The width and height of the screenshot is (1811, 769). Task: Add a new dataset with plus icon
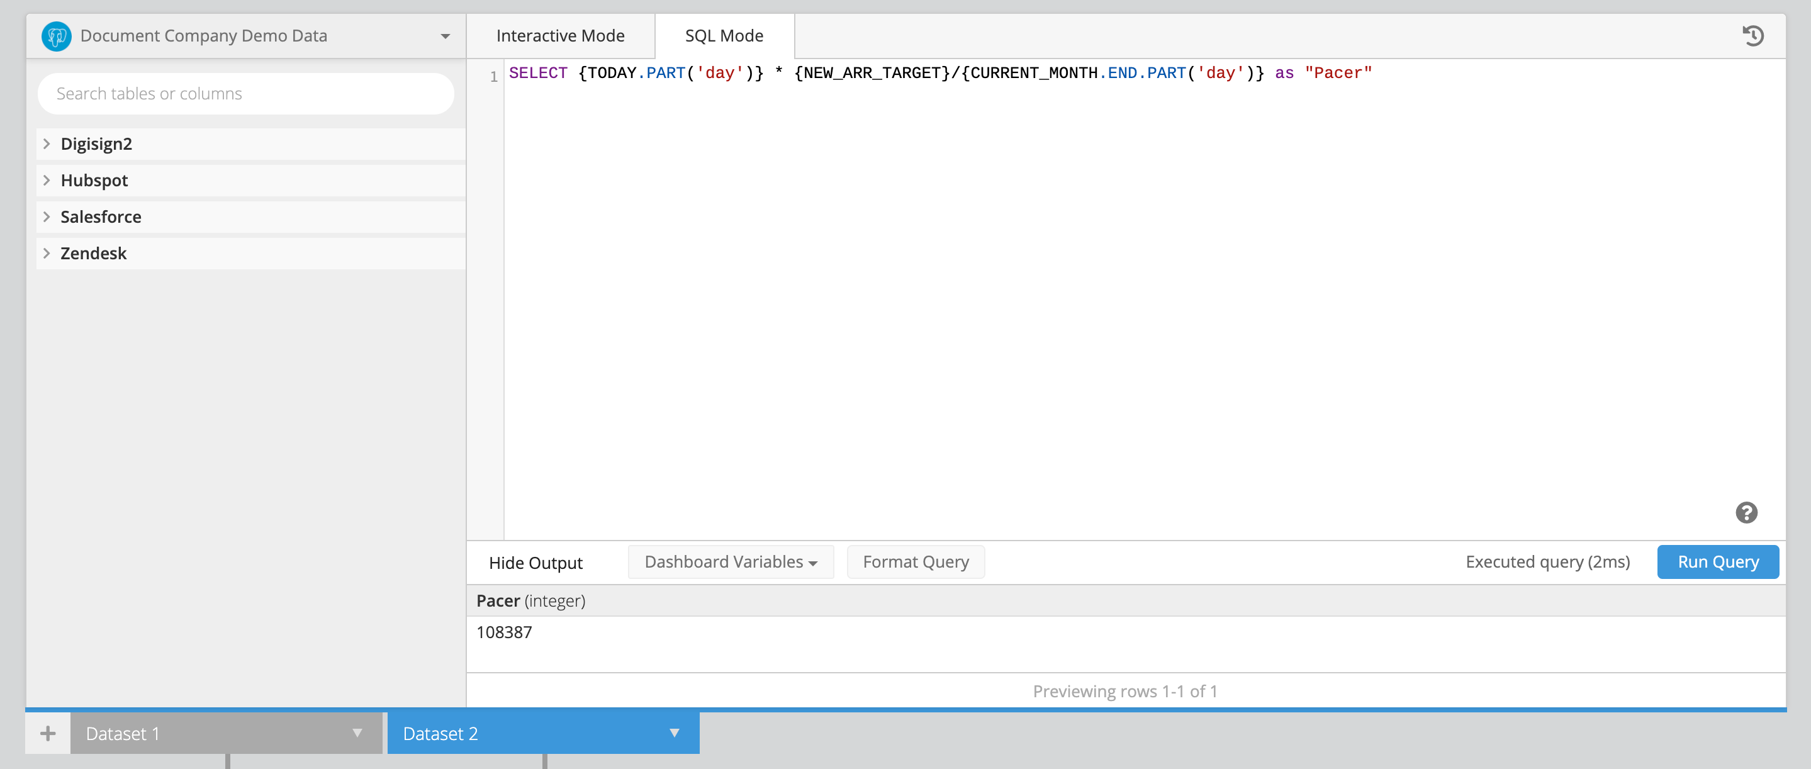pyautogui.click(x=48, y=733)
